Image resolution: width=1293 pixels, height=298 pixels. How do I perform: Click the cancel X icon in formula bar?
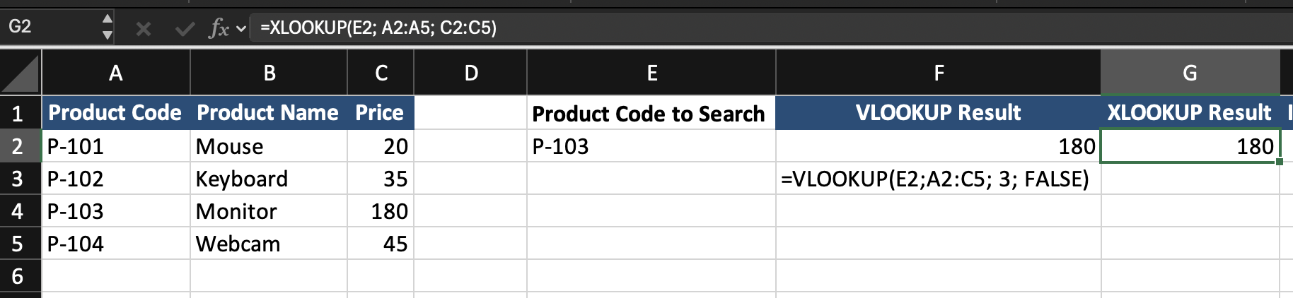[x=143, y=28]
